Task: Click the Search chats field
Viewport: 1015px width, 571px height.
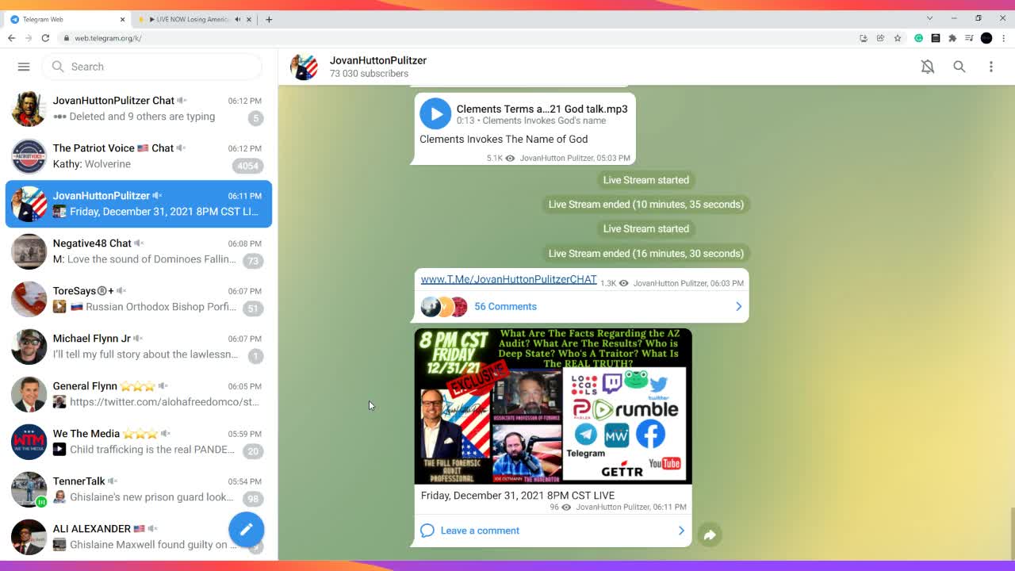Action: 152,67
